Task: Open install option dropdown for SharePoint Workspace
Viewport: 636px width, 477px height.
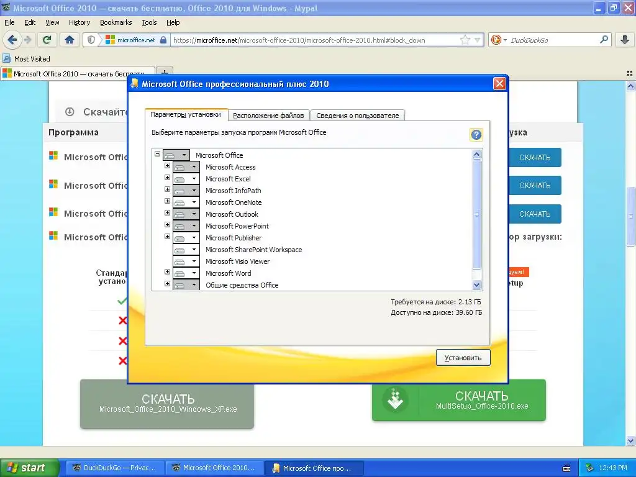Action: [x=186, y=250]
